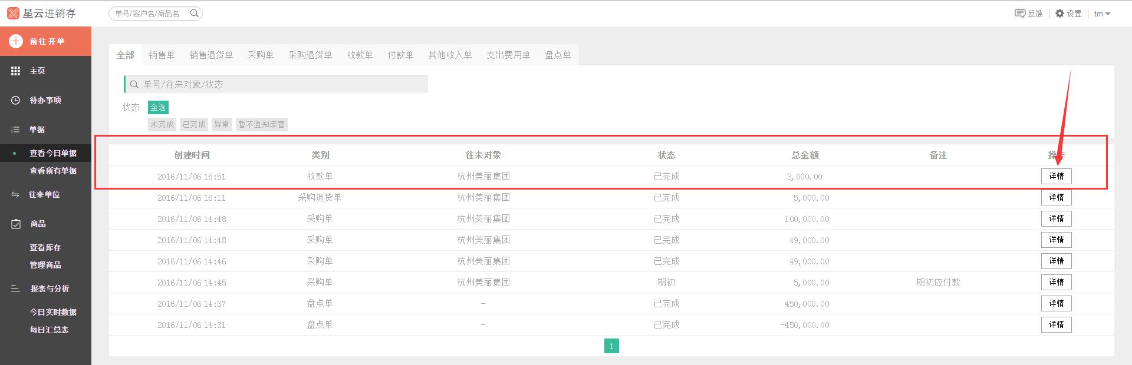
Task: Switch to the 采购退货单 tab
Action: point(310,55)
